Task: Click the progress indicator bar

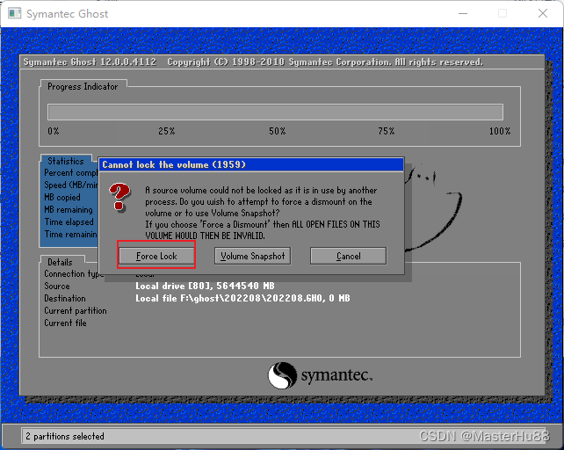Action: pyautogui.click(x=275, y=112)
